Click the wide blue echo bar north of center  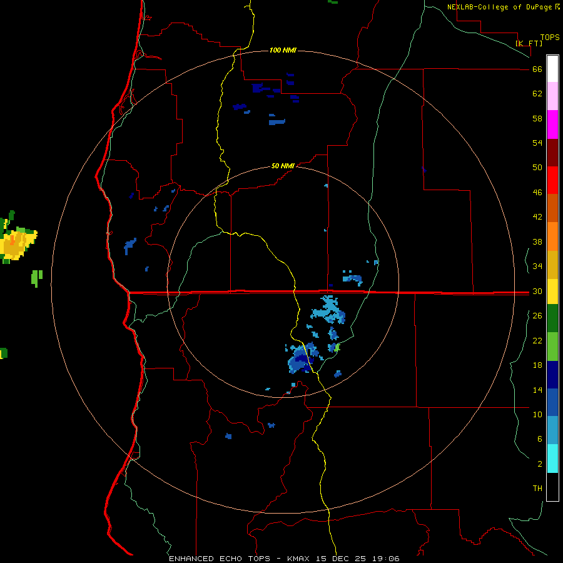277,122
